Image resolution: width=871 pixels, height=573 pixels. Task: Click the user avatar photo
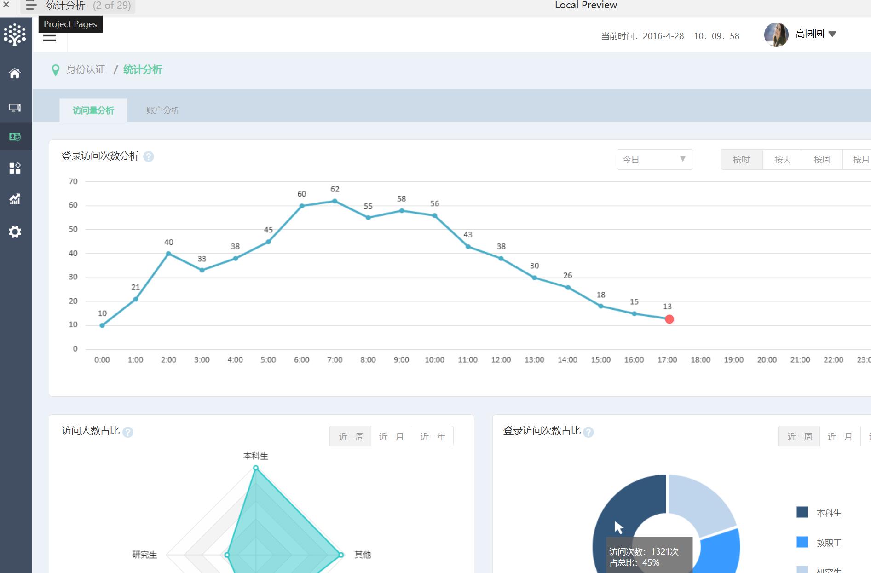pyautogui.click(x=776, y=35)
